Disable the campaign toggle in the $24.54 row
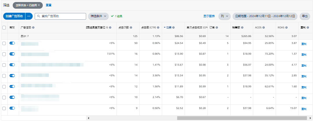The width and height of the screenshot is (313, 122). [12, 43]
